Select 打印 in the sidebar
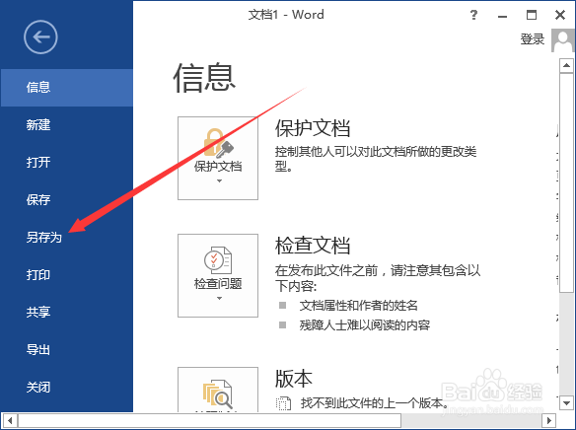This screenshot has height=430, width=576. 66,275
